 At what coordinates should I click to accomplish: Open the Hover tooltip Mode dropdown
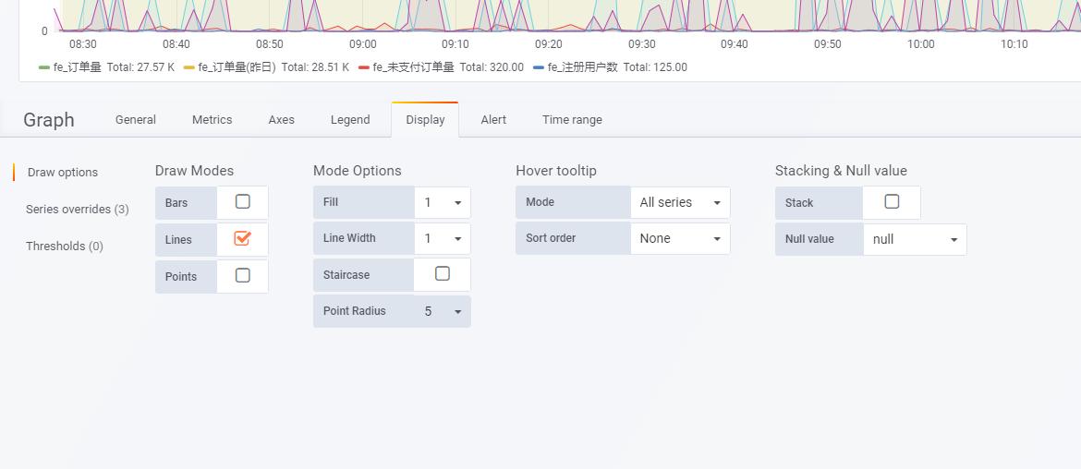[679, 202]
